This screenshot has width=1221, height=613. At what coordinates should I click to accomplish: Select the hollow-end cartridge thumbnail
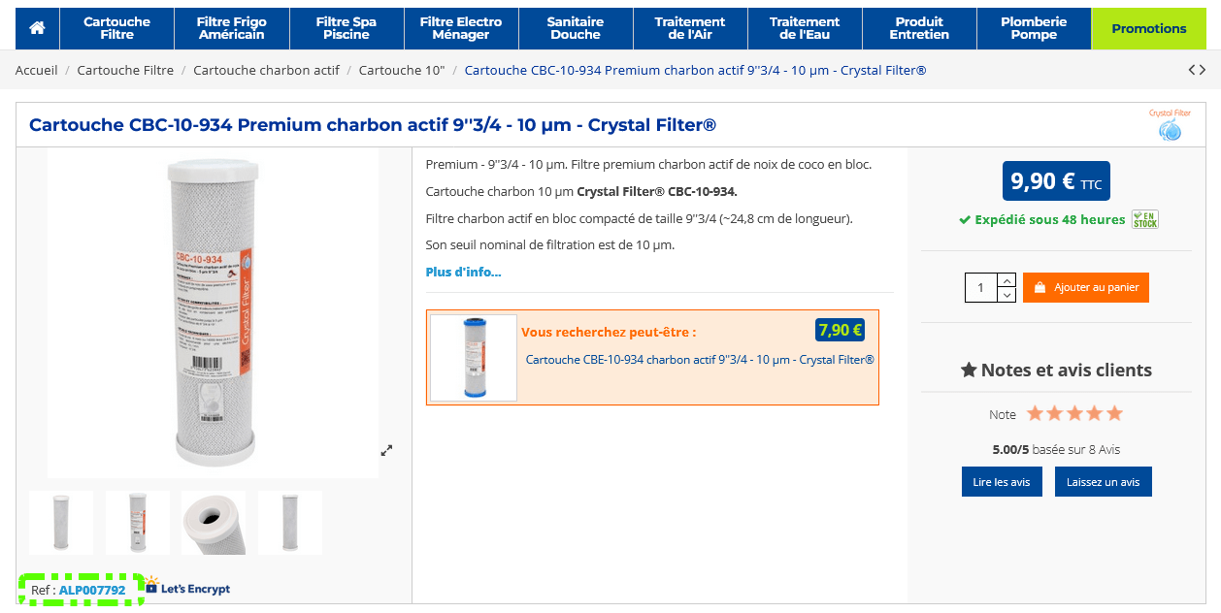point(214,522)
